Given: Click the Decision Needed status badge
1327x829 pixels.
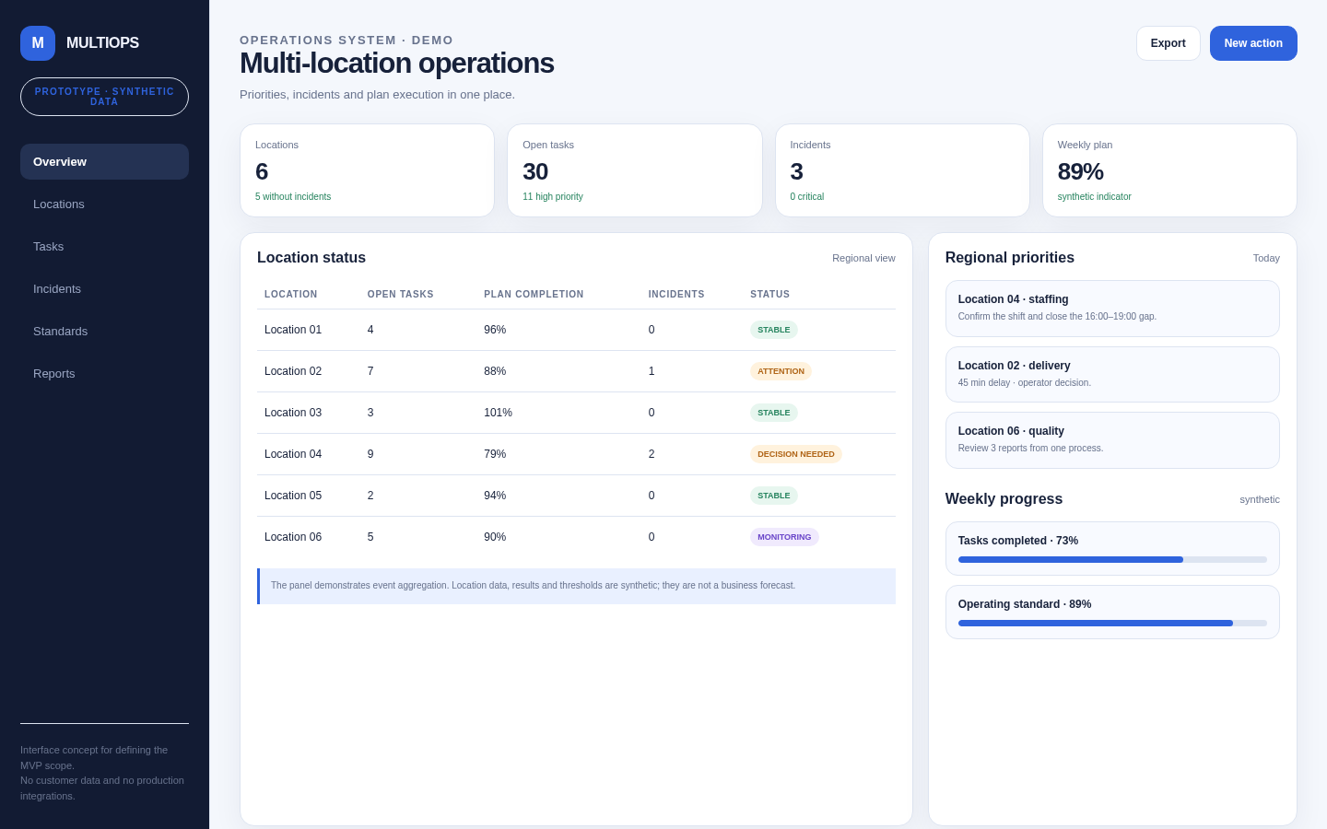Looking at the screenshot, I should (x=796, y=454).
